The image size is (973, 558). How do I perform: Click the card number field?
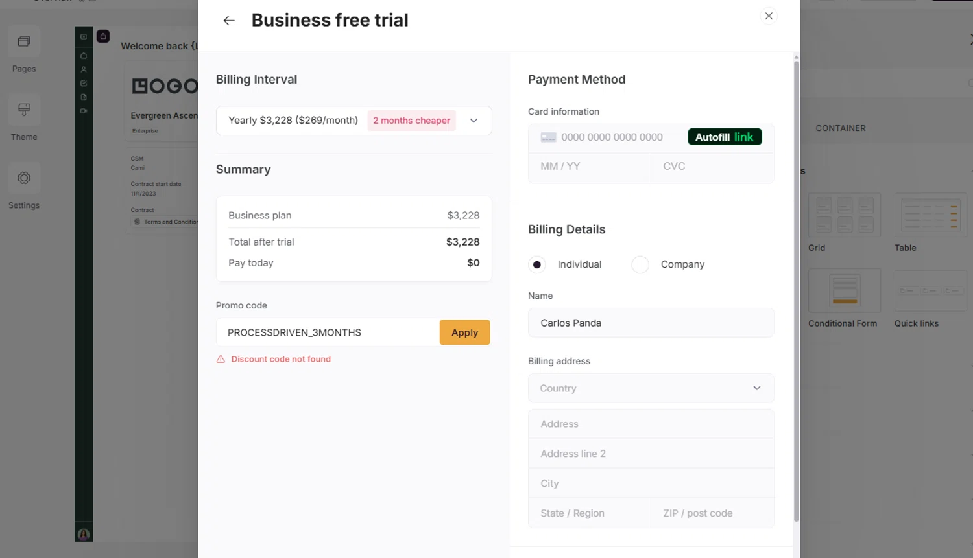(x=612, y=137)
